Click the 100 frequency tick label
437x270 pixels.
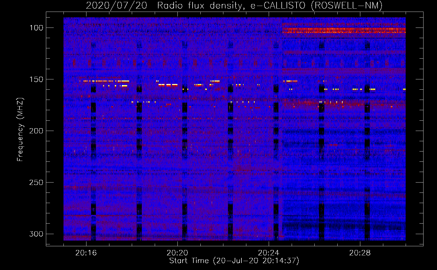tap(36, 28)
